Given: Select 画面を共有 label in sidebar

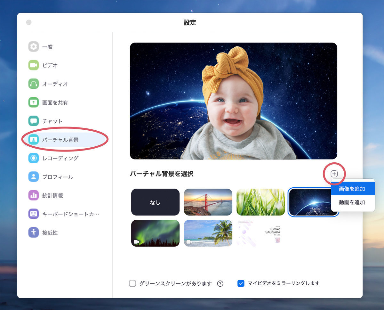Looking at the screenshot, I should click(x=55, y=102).
